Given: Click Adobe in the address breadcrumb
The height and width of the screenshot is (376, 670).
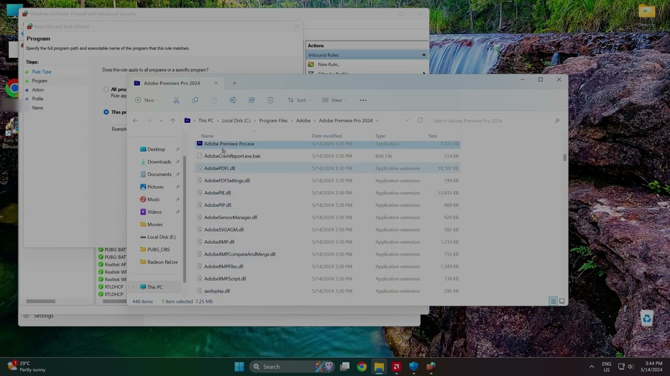Looking at the screenshot, I should coord(303,121).
